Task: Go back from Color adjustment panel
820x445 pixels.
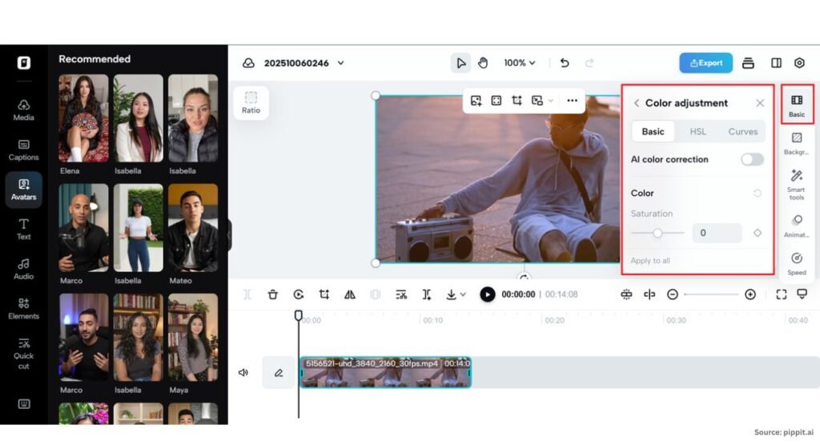Action: tap(637, 103)
